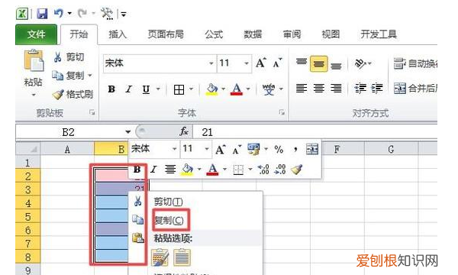This screenshot has width=458, height=275.
Task: Click the second paste option icon
Action: [x=182, y=257]
